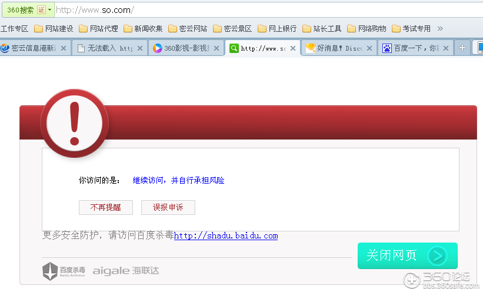This screenshot has height=292, width=483.
Task: Click the address bar showing www.so.com
Action: pos(268,10)
